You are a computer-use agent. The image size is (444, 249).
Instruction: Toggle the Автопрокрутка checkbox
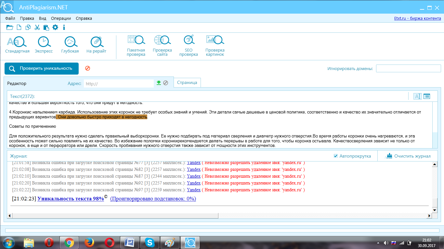336,156
